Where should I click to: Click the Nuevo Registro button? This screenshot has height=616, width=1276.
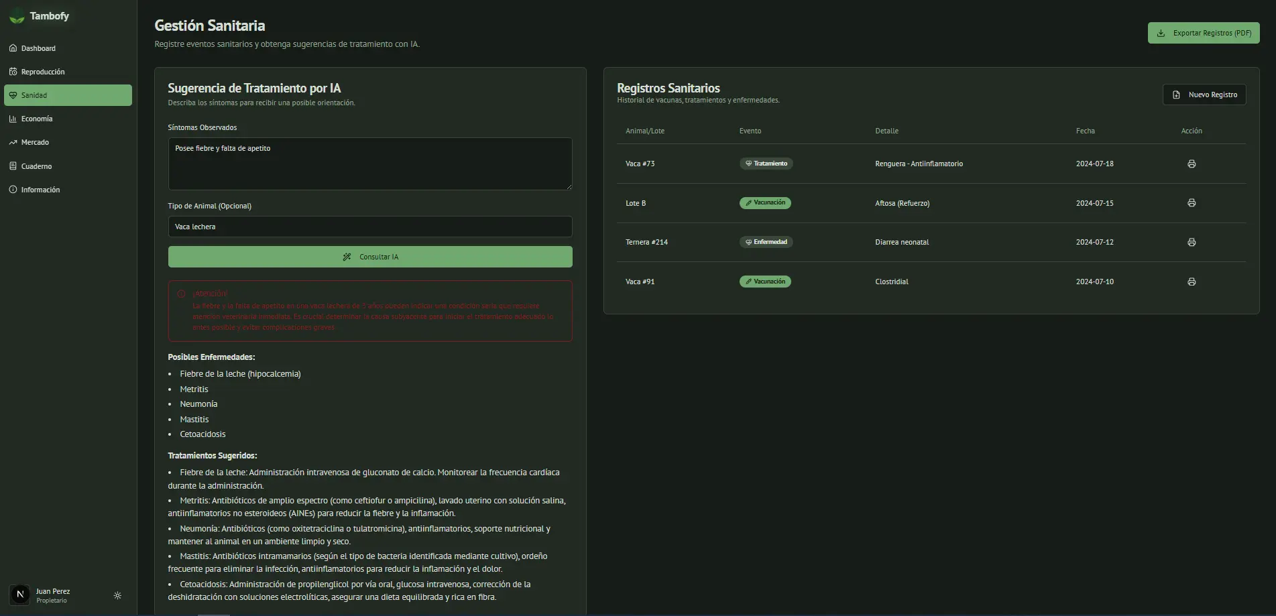(x=1204, y=94)
